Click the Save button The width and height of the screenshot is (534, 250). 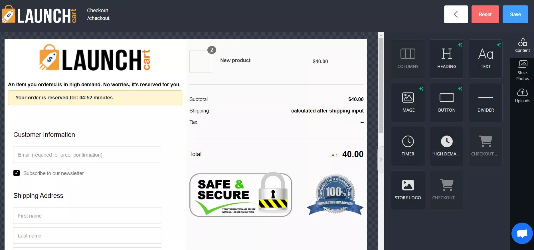click(x=515, y=15)
